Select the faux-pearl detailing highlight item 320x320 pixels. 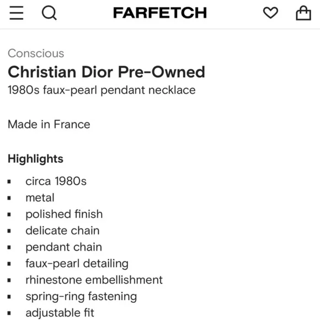[77, 264]
